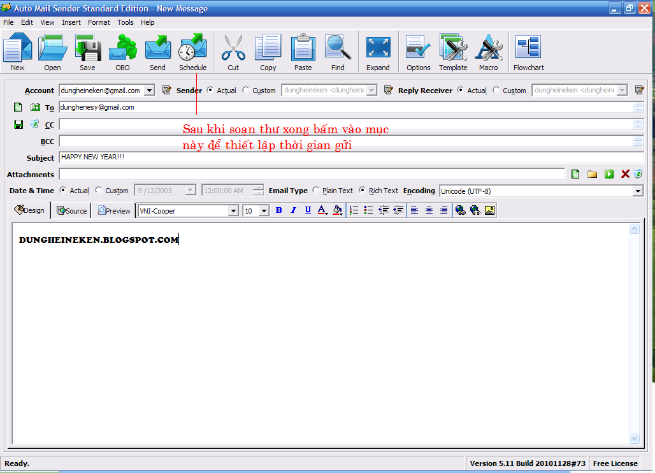Open the background fill color picker
The width and height of the screenshot is (655, 473).
point(338,210)
